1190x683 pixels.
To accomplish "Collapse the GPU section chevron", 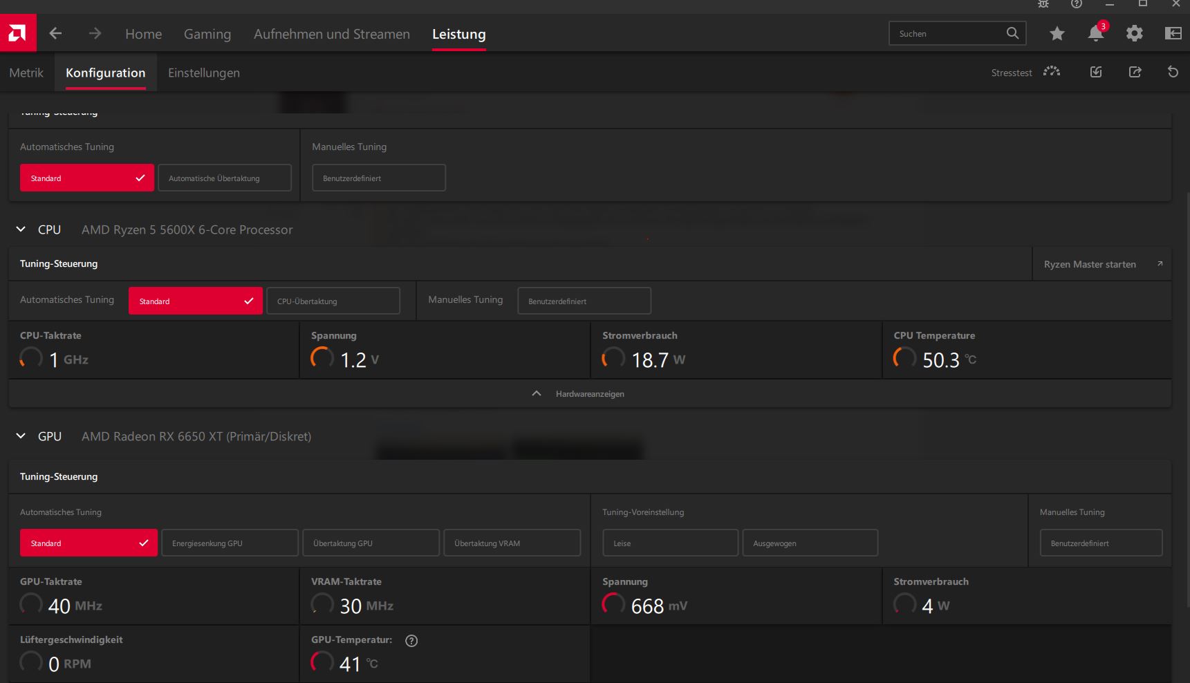I will tap(21, 436).
